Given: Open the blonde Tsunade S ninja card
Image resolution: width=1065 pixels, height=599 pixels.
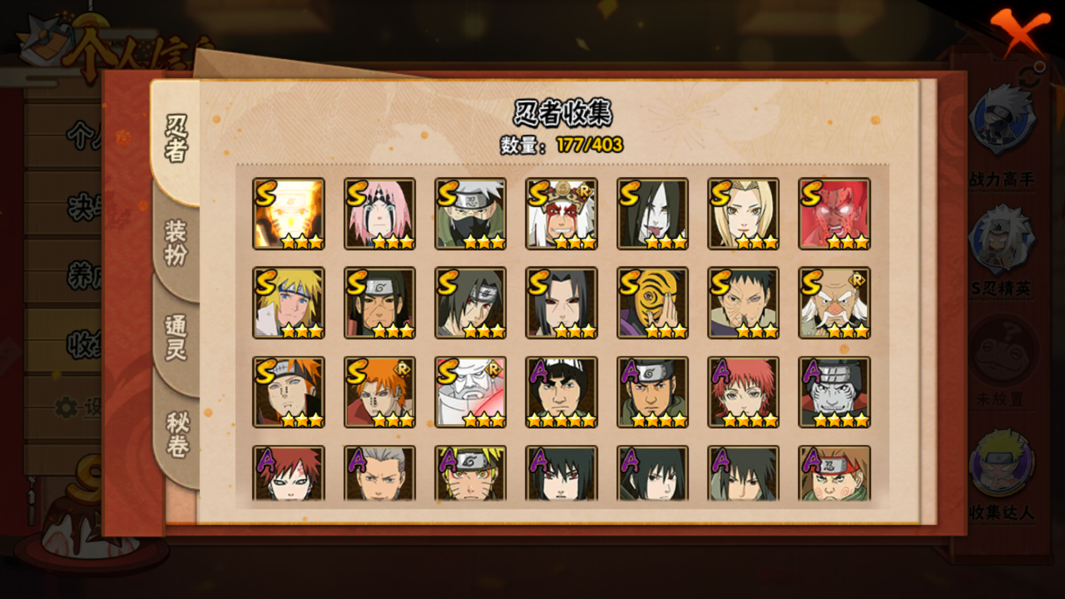Looking at the screenshot, I should (x=743, y=214).
